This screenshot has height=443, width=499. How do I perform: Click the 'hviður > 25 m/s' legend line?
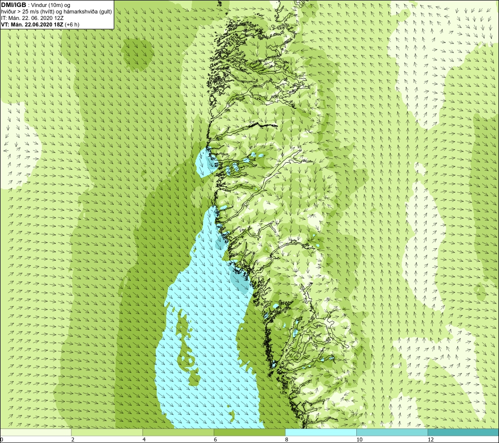coord(56,12)
